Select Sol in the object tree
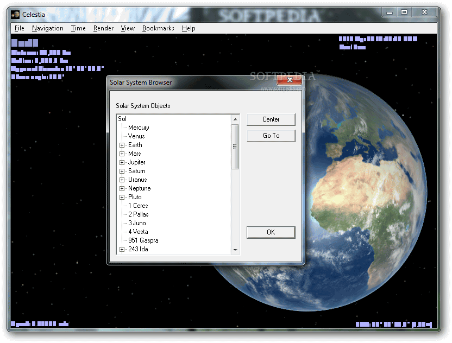 click(x=122, y=119)
